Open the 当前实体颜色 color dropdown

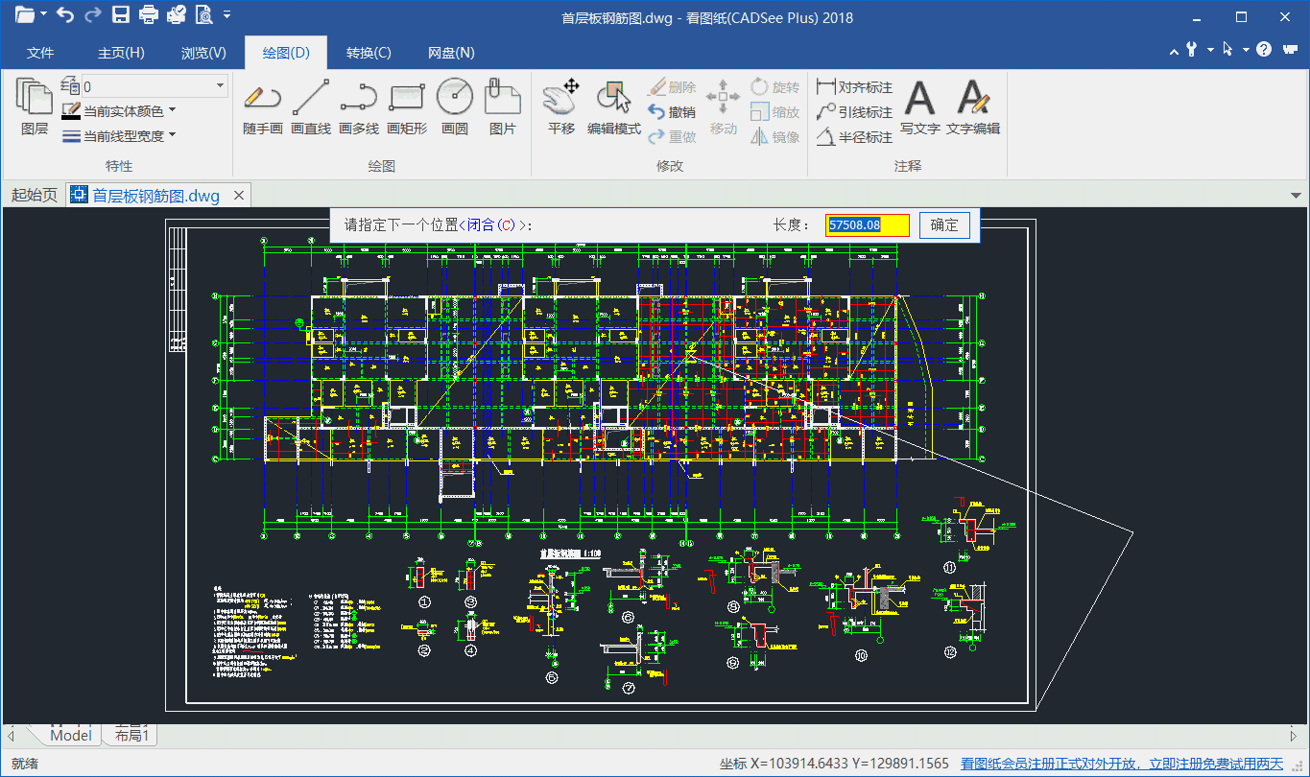(x=172, y=111)
